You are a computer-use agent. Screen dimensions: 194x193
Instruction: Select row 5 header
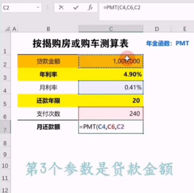coord(5,100)
